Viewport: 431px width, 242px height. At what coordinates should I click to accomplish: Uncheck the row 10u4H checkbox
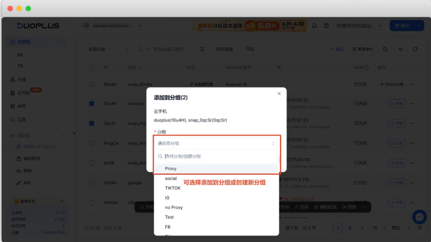91,104
